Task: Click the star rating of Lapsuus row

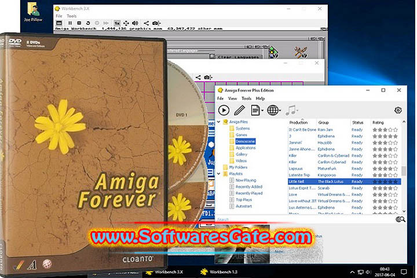Action: (x=385, y=169)
